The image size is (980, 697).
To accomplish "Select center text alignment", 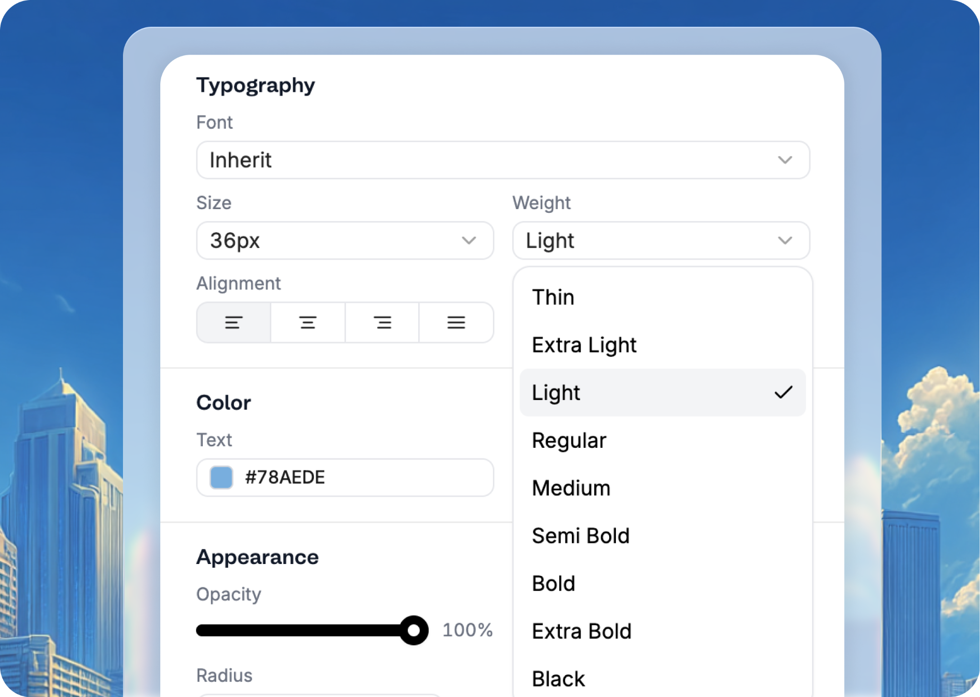I will 308,322.
